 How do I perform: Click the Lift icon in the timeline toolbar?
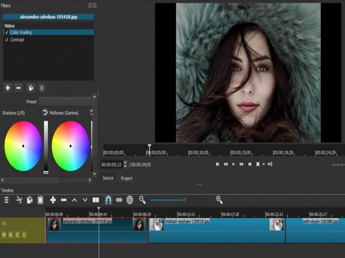coord(75,200)
